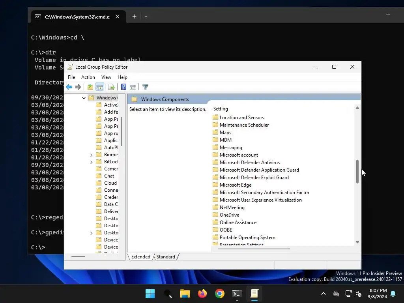The image size is (404, 303).
Task: Select the NetMeeting folder
Action: pos(228,207)
